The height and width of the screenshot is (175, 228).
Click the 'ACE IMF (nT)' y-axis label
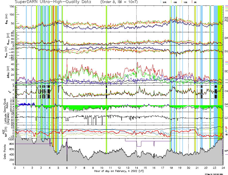pos(5,132)
